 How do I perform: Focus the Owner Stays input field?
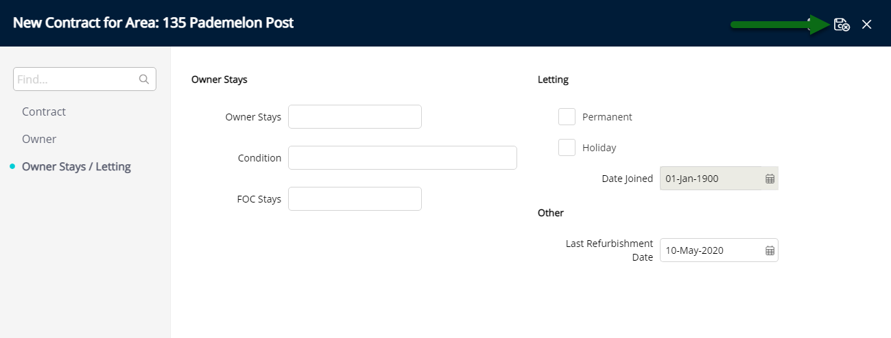pyautogui.click(x=355, y=117)
